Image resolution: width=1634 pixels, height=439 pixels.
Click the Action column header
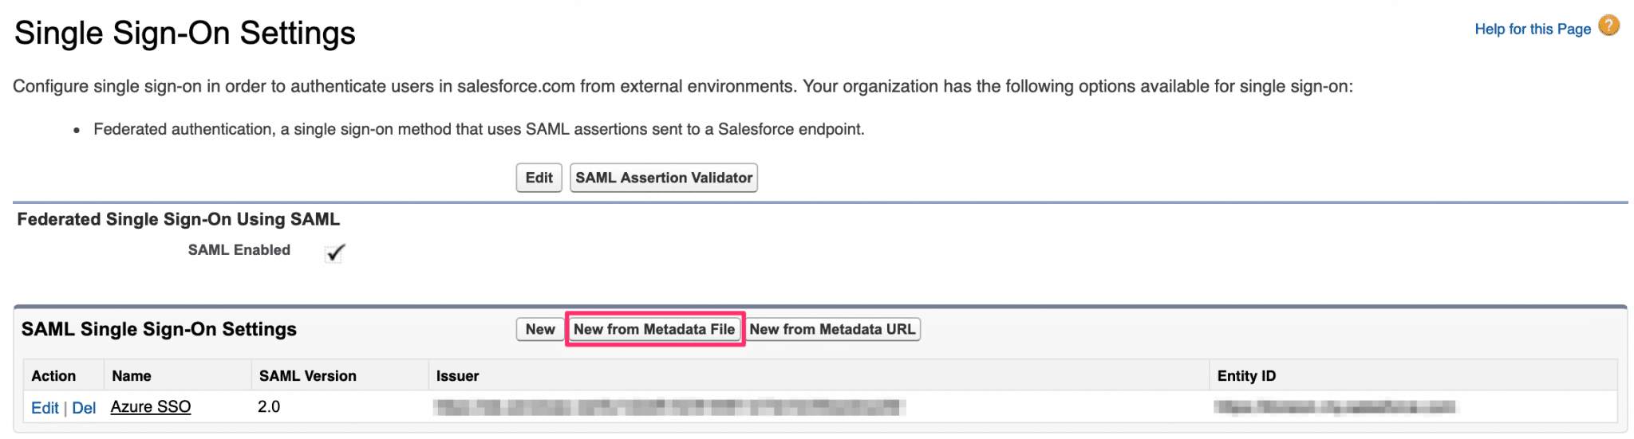tap(53, 376)
